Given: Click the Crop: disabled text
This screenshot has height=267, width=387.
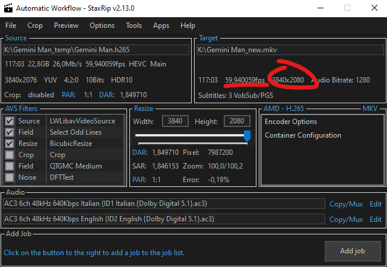Looking at the screenshot, I should (29, 95).
